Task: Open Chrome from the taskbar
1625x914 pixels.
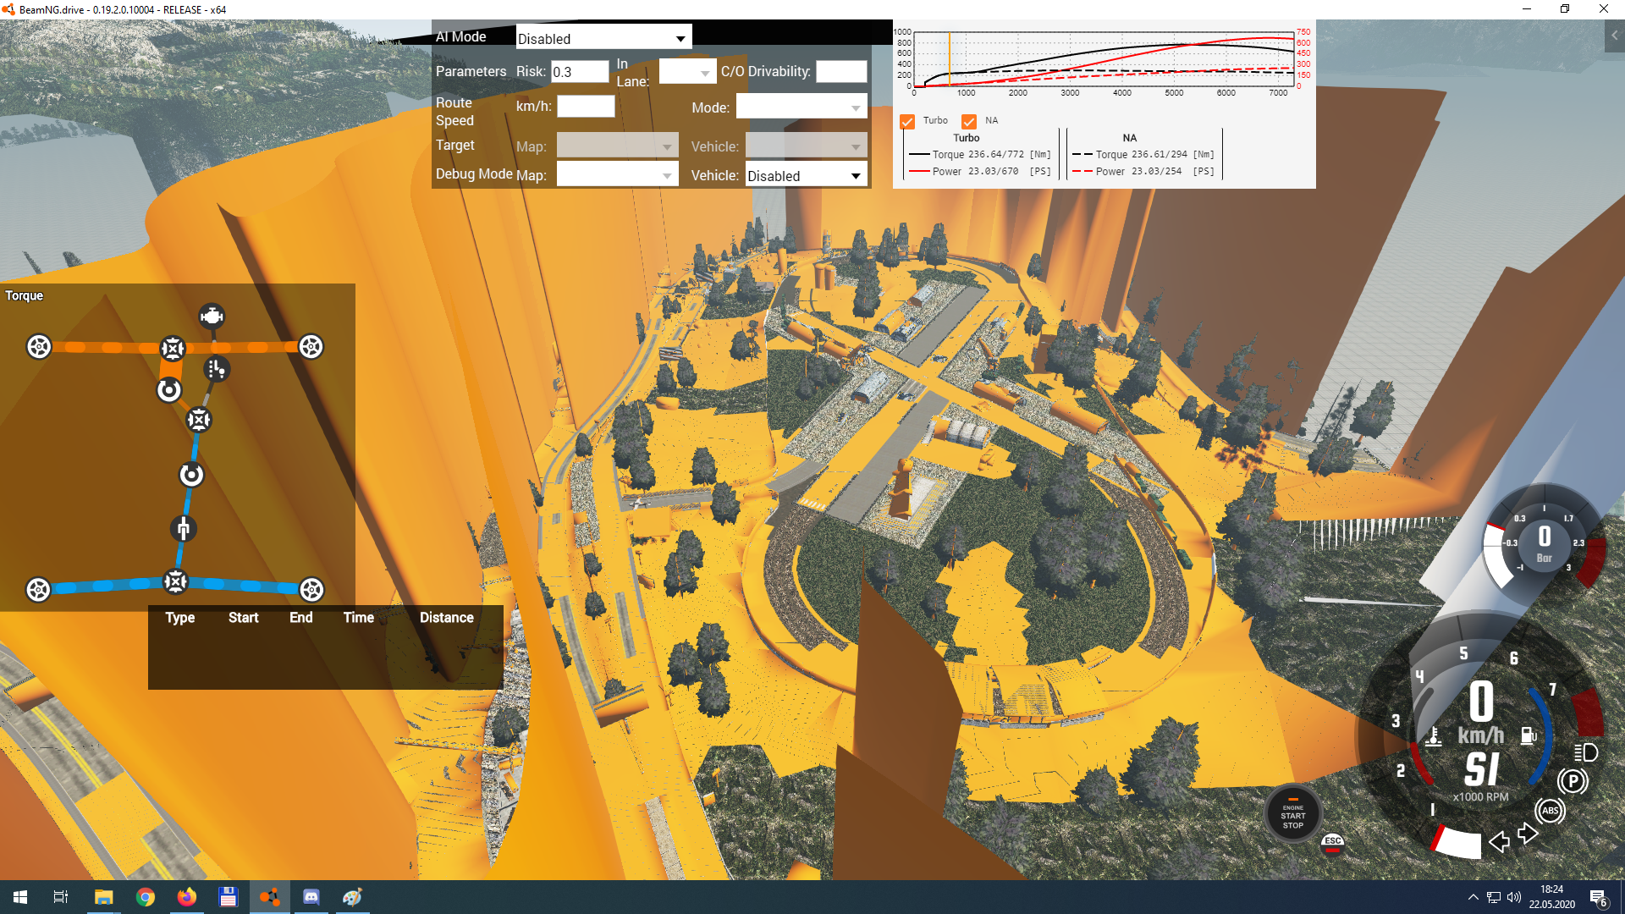Action: 146,897
